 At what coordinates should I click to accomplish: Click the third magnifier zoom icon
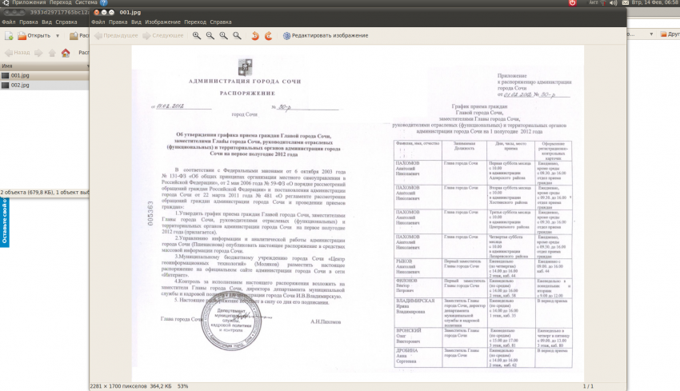[x=223, y=35]
